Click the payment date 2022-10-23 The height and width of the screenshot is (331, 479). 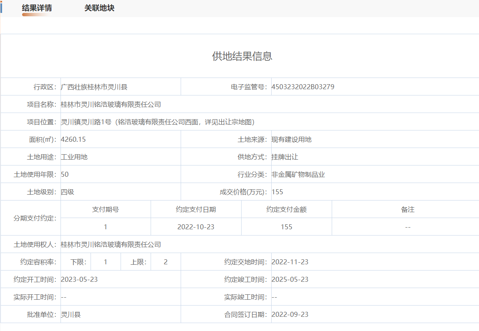pos(196,227)
